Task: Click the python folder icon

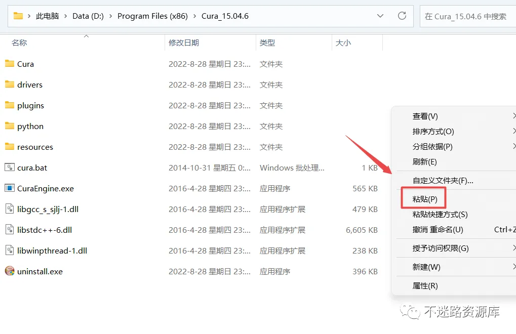Action: (x=10, y=126)
